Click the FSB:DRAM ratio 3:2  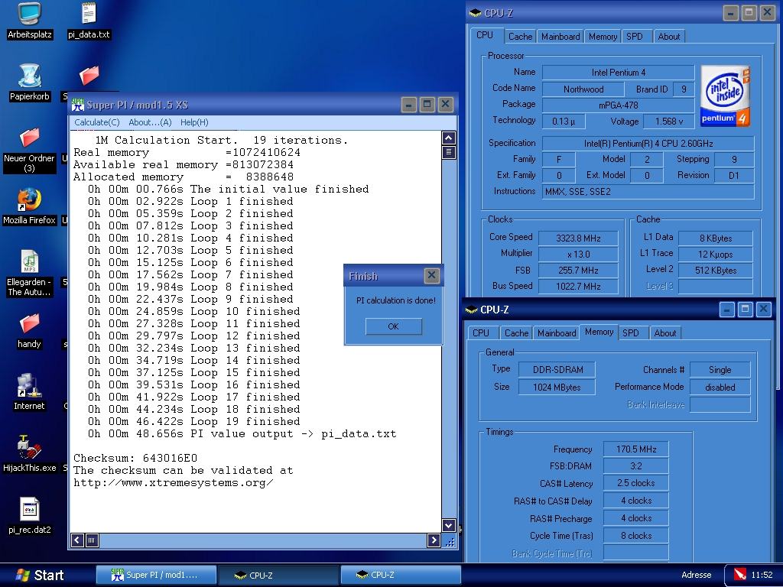coord(635,466)
